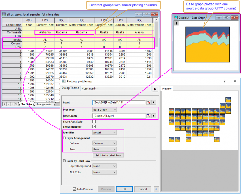Click the add new sheet plus button
Viewport: 241px width, 194px height.
(12, 104)
